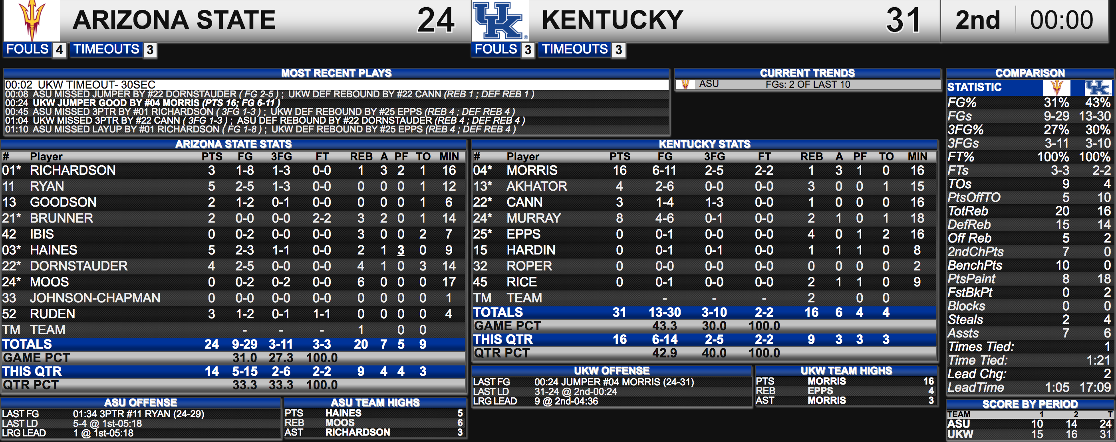1116x442 pixels.
Task: Open the Kentucky Stats panel header
Action: click(x=705, y=144)
